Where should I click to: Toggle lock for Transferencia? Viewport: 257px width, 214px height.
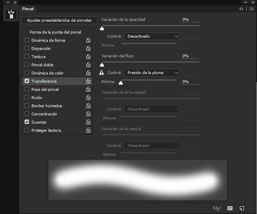pos(88,81)
